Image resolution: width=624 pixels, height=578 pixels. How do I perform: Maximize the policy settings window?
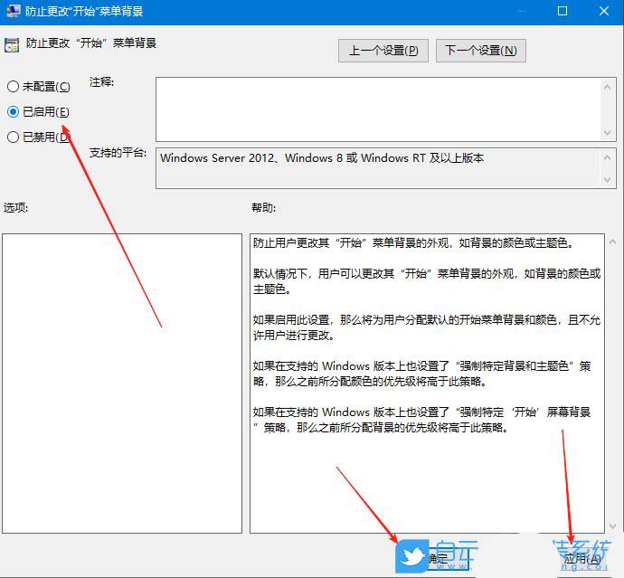[x=562, y=12]
